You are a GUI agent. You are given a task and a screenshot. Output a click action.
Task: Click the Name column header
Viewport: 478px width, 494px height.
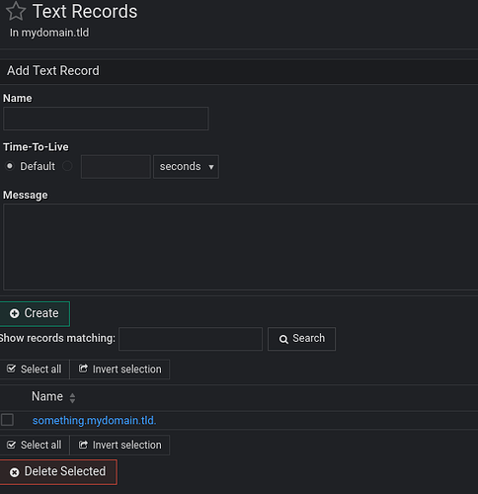47,396
